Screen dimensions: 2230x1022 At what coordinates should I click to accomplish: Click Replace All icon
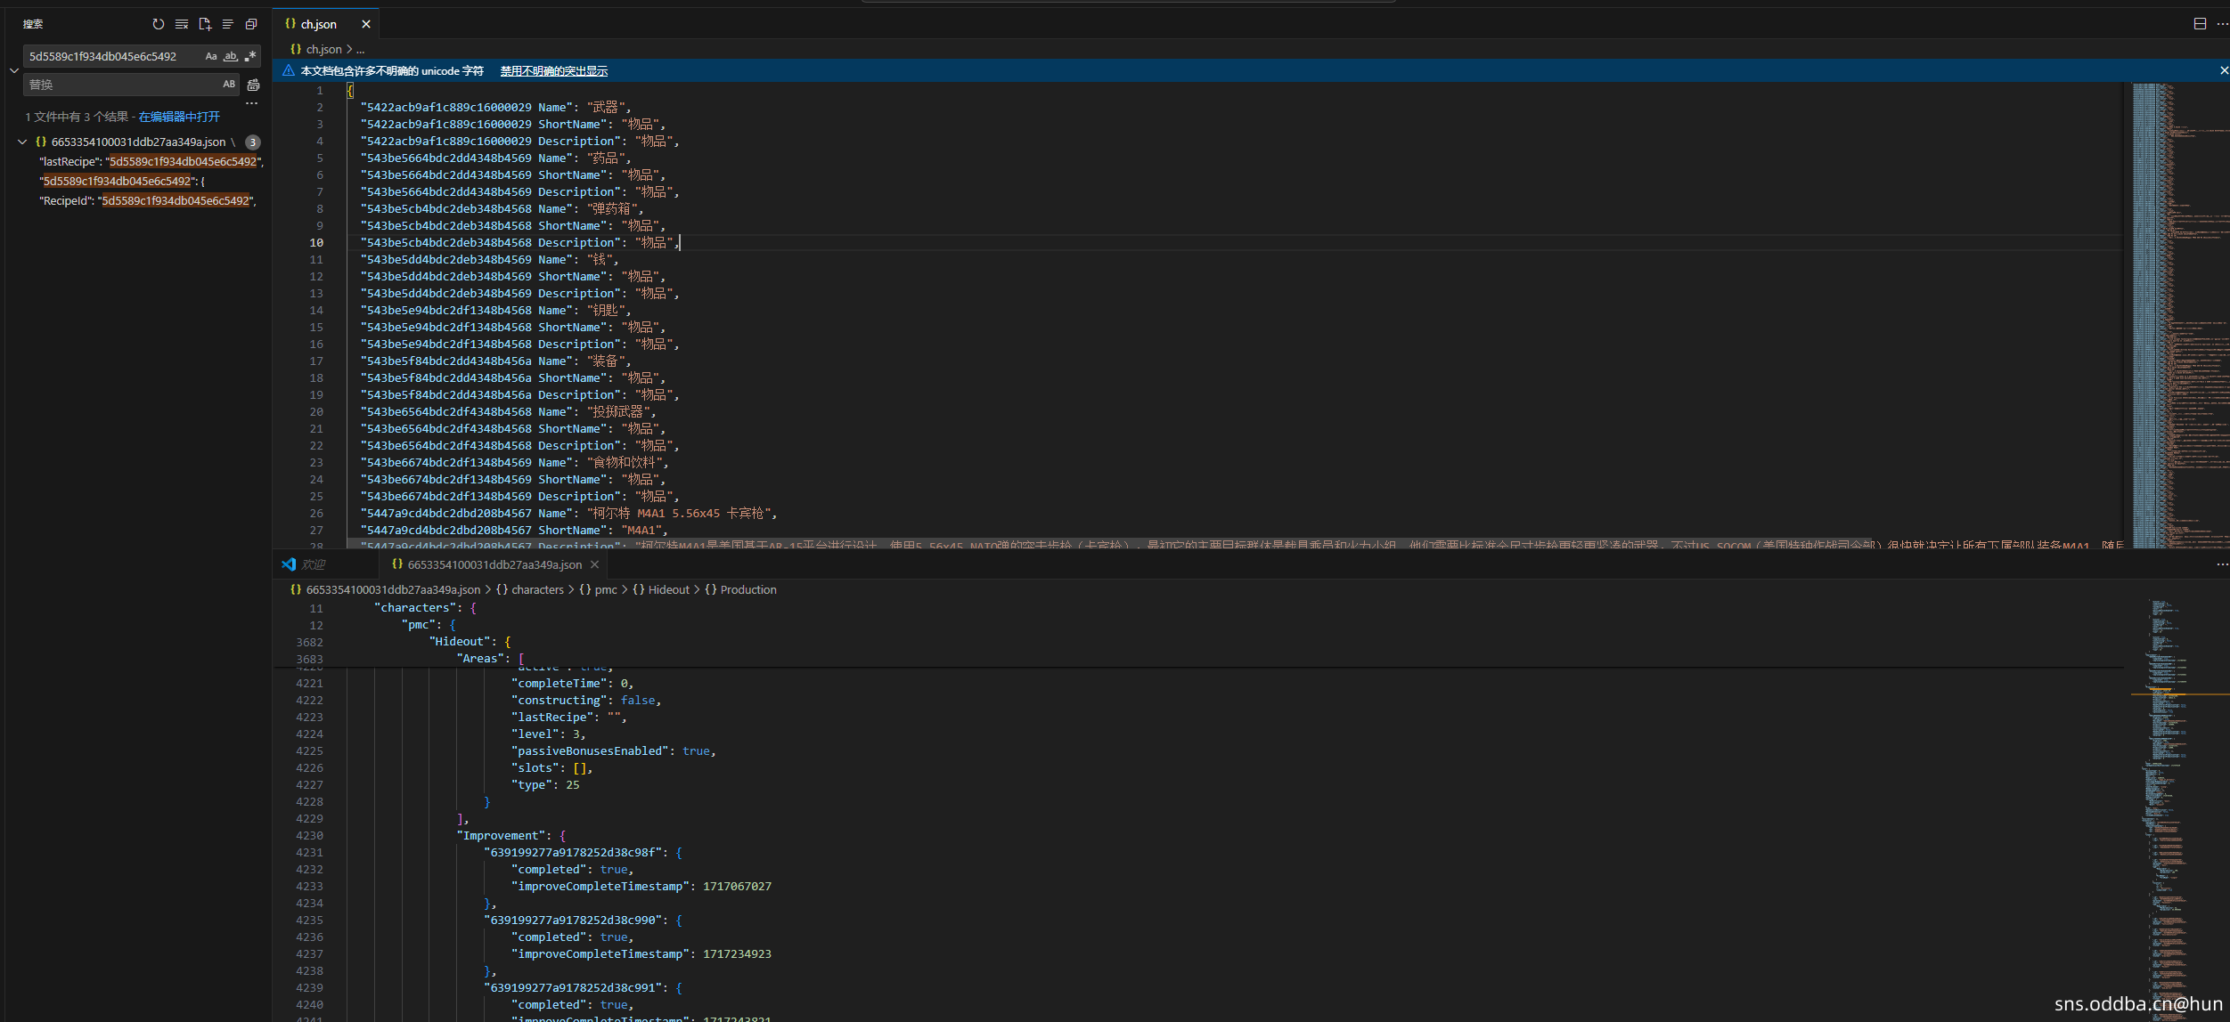(253, 85)
